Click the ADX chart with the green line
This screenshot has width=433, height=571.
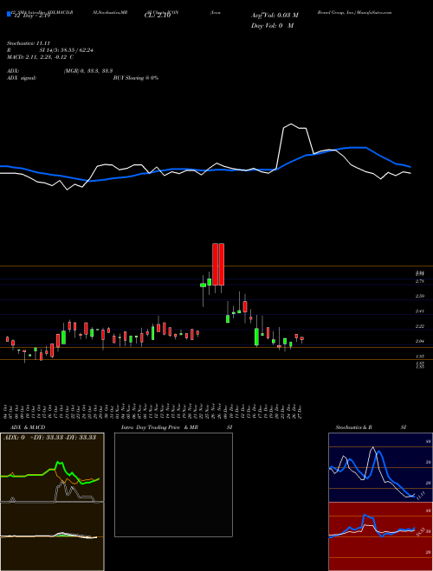pyautogui.click(x=52, y=467)
